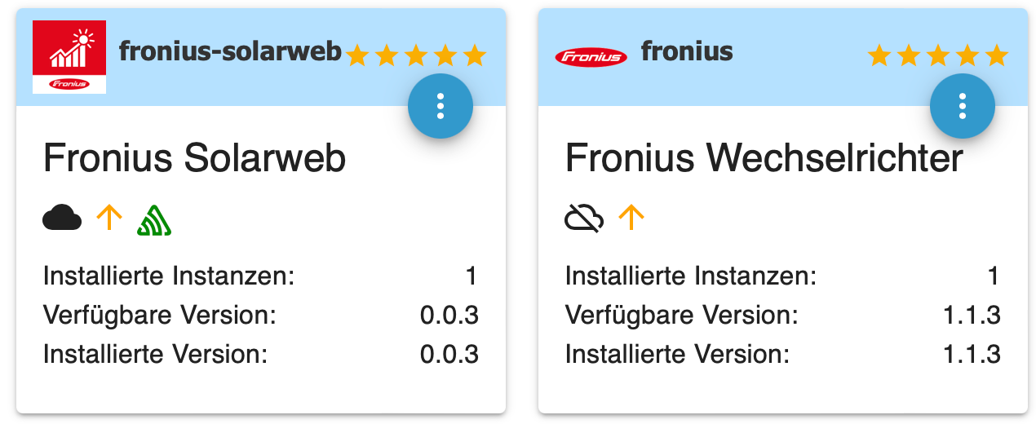1036x424 pixels.
Task: Click Installierte Version label on Solarweb card
Action: (155, 355)
